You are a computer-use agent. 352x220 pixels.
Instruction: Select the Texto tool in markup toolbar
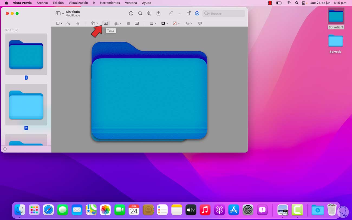pos(106,23)
